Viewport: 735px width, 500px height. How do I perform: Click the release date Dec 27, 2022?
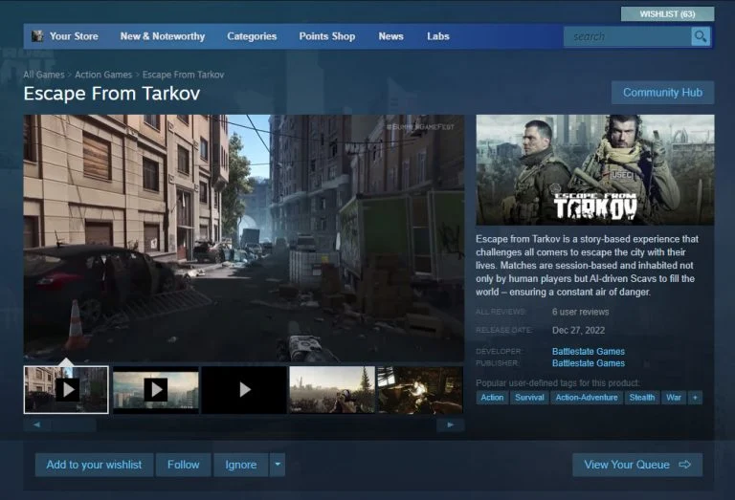(x=578, y=330)
